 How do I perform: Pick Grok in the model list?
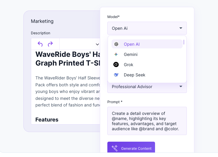tap(147, 65)
